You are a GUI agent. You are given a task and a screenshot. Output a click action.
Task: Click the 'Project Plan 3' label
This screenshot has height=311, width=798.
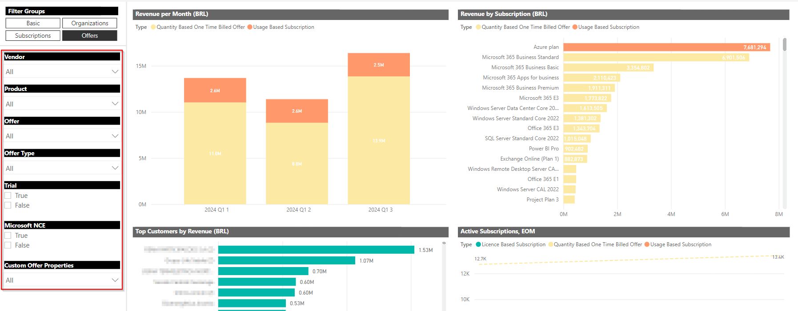[542, 200]
